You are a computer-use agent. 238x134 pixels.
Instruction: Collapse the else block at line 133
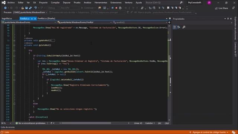14,104
